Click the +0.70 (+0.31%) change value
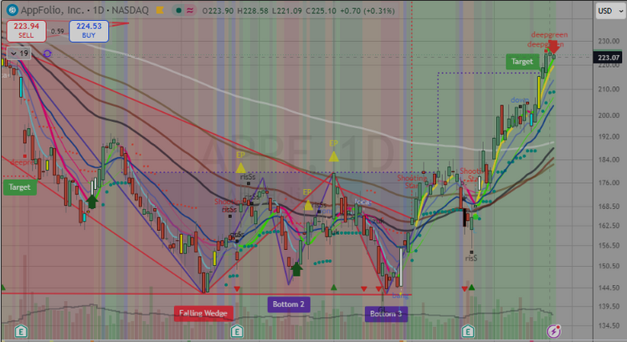 [x=367, y=11]
